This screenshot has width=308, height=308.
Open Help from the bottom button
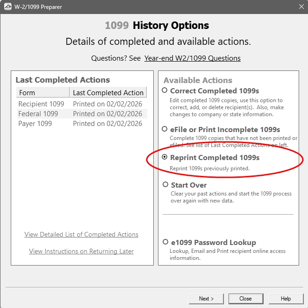coord(286,299)
